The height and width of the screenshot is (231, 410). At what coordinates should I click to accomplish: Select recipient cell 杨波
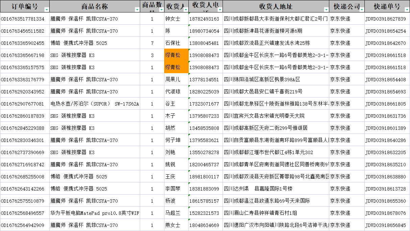point(176,201)
